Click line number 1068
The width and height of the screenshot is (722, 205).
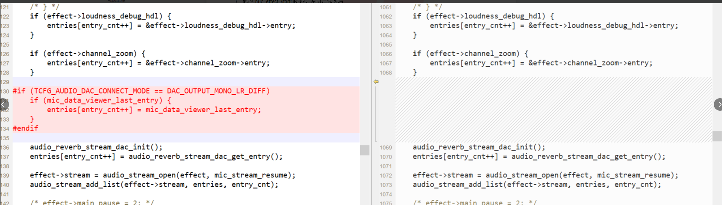(x=386, y=73)
